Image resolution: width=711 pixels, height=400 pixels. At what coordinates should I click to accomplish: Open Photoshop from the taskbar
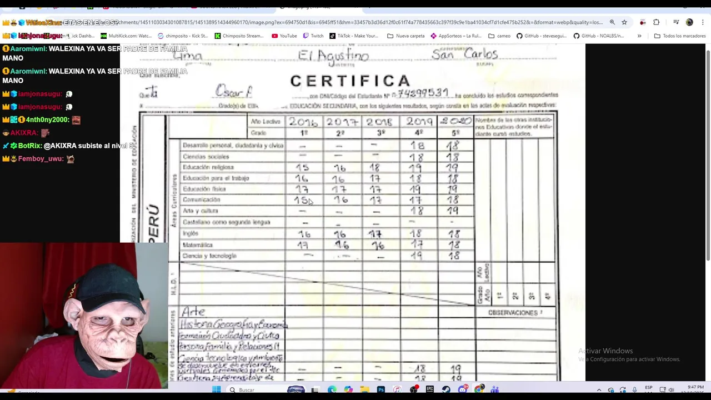pos(380,390)
